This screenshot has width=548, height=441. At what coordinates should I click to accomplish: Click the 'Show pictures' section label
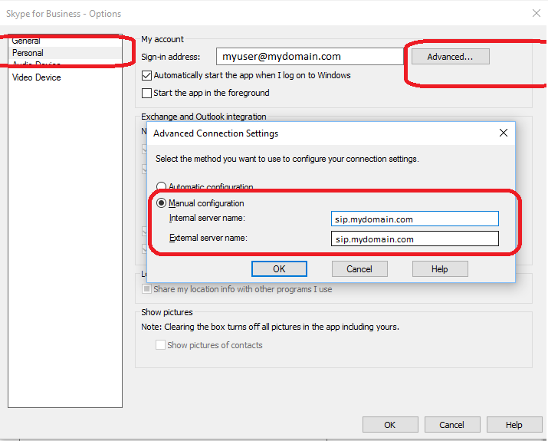coord(167,312)
